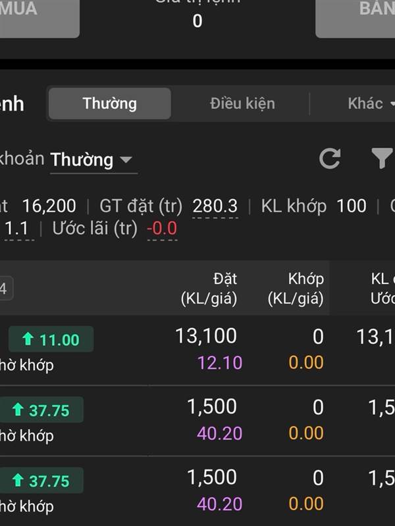
Task: Refresh the order list
Action: [330, 158]
